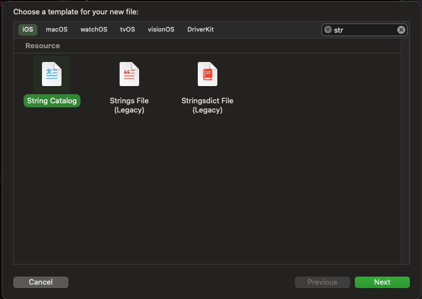This screenshot has height=299, width=422.
Task: Click the Strings File (Legacy) label
Action: 129,105
